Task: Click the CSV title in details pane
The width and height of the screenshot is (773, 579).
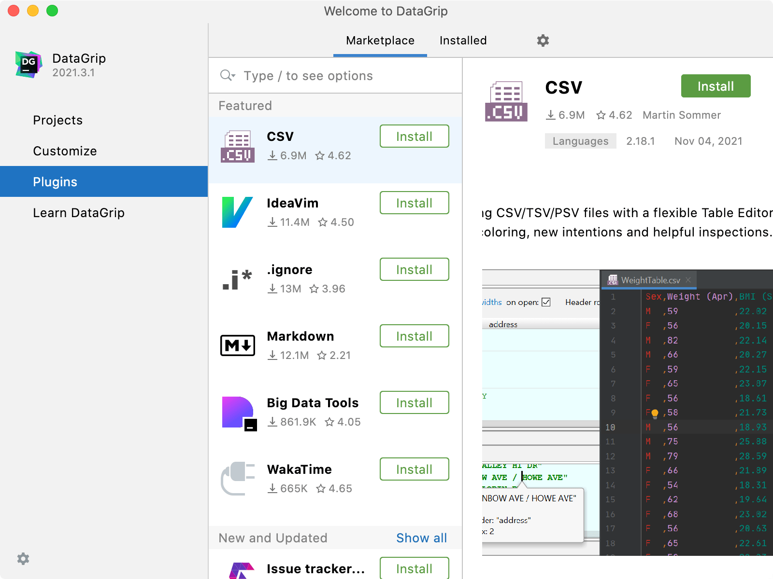Action: pos(564,88)
